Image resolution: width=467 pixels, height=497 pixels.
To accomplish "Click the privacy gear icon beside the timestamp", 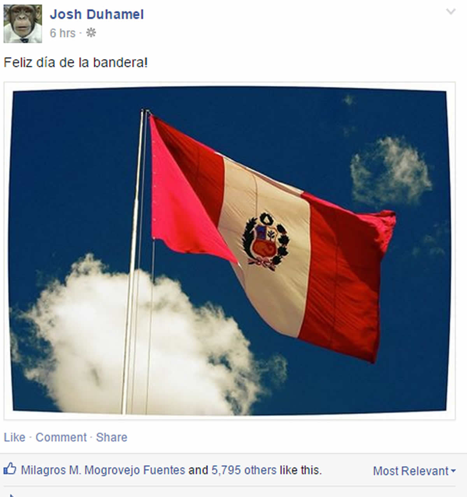I will (x=91, y=33).
